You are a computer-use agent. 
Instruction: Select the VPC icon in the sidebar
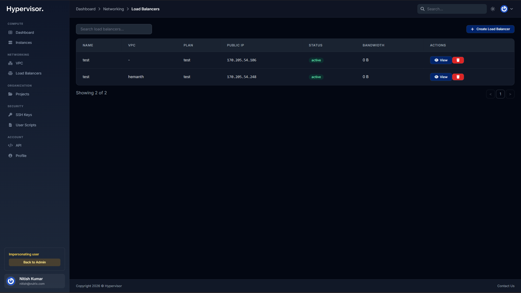[x=10, y=63]
